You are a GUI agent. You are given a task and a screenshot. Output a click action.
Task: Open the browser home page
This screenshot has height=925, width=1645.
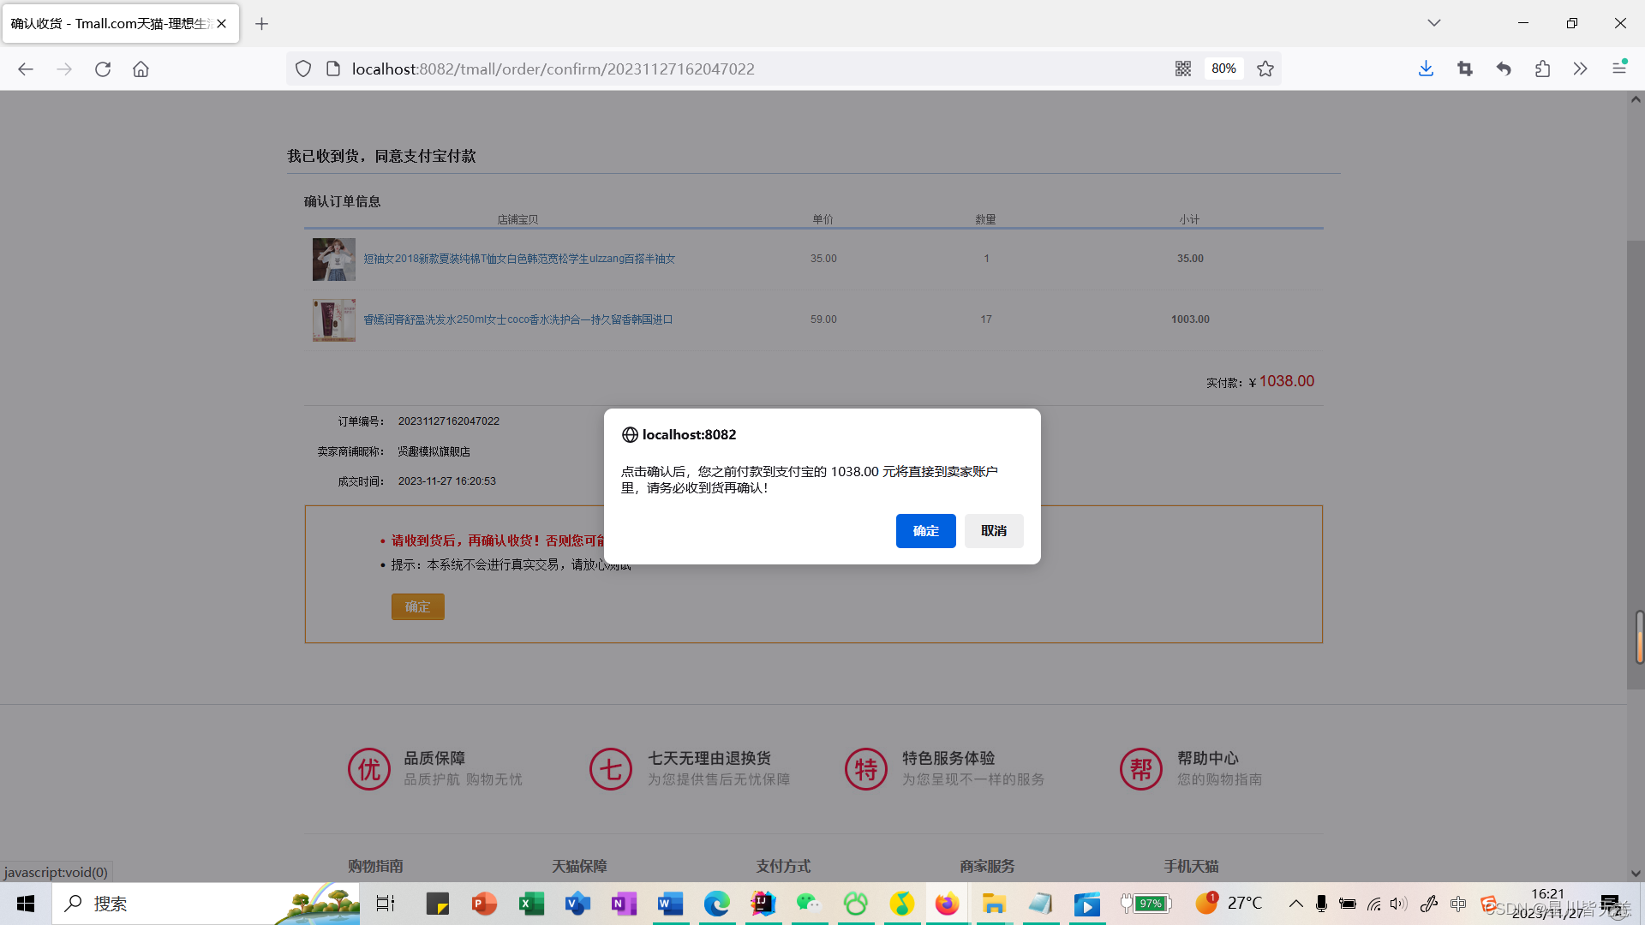click(141, 69)
